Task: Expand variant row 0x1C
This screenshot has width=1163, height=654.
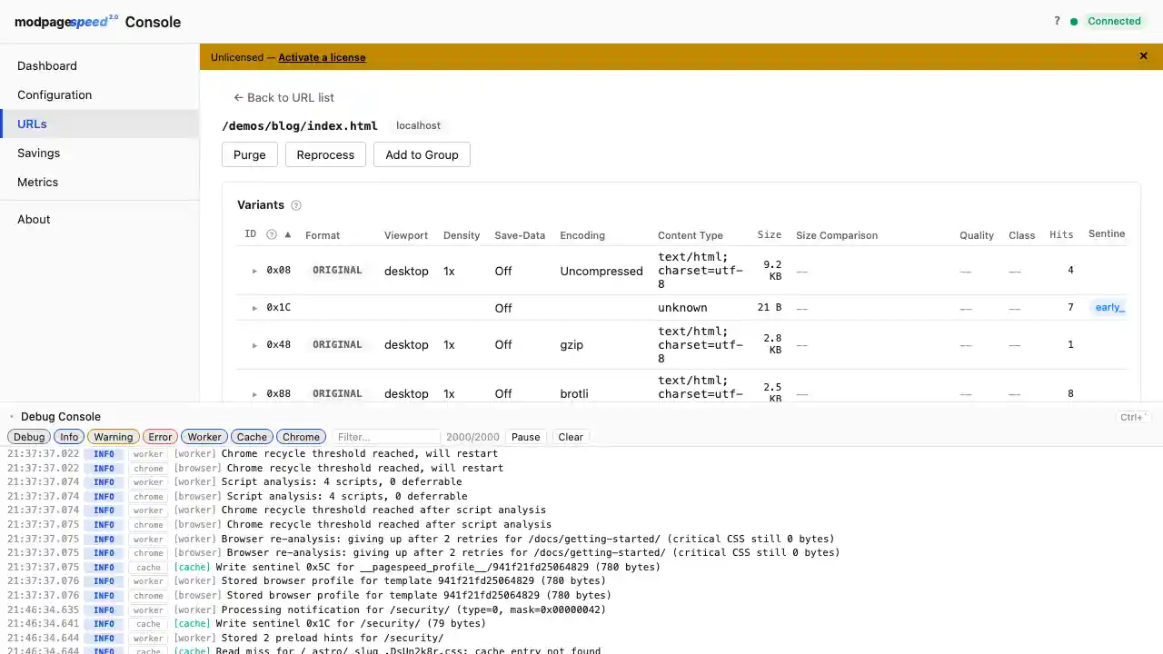Action: [x=254, y=307]
